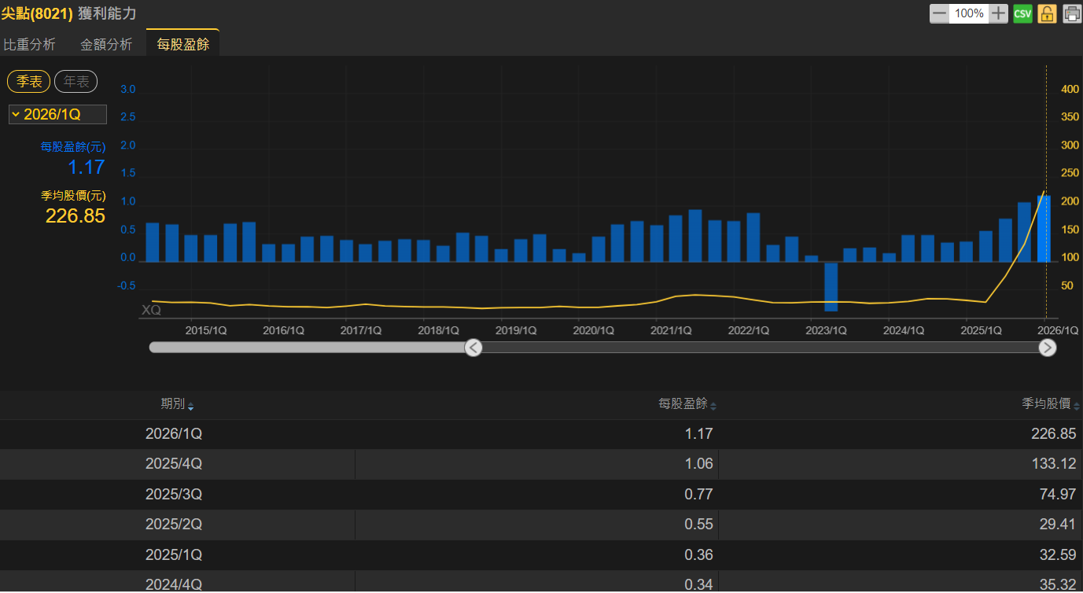Click the negative EPS bar near 2023/1Q

pyautogui.click(x=831, y=286)
